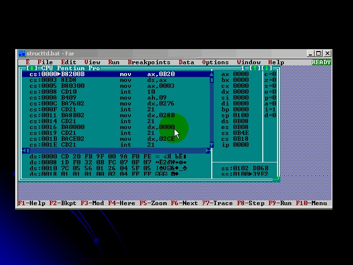Select the bx register value
Image resolution: width=353 pixels, height=265 pixels.
click(x=241, y=80)
